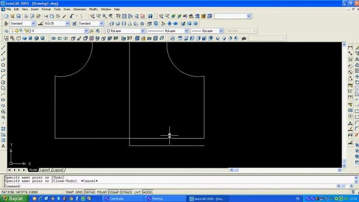Image resolution: width=359 pixels, height=202 pixels.
Task: Select the Ellipse draw tool
Action: pos(3,100)
